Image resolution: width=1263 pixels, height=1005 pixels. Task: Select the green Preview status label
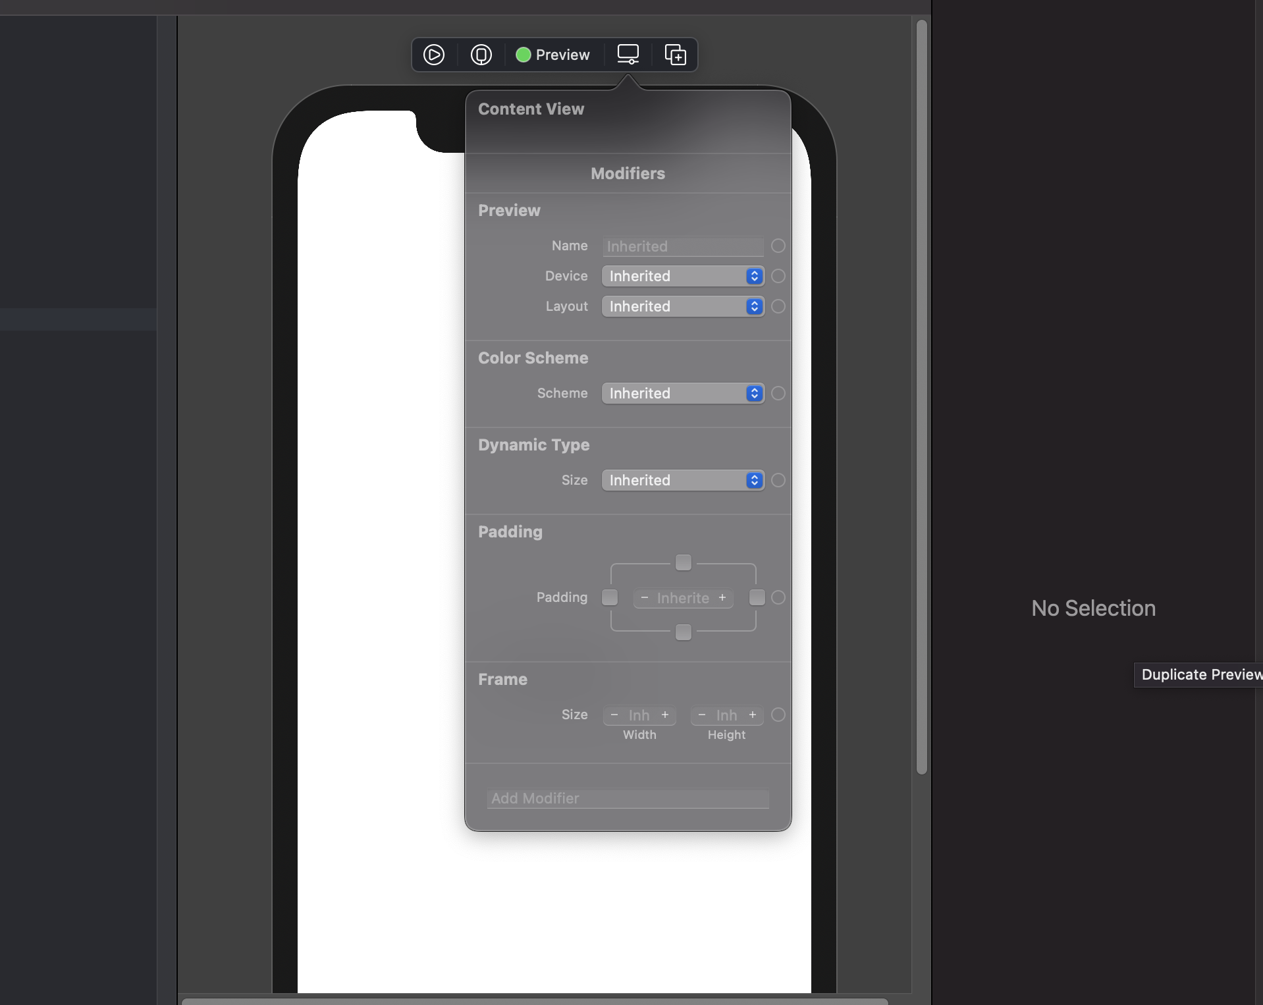pyautogui.click(x=552, y=55)
